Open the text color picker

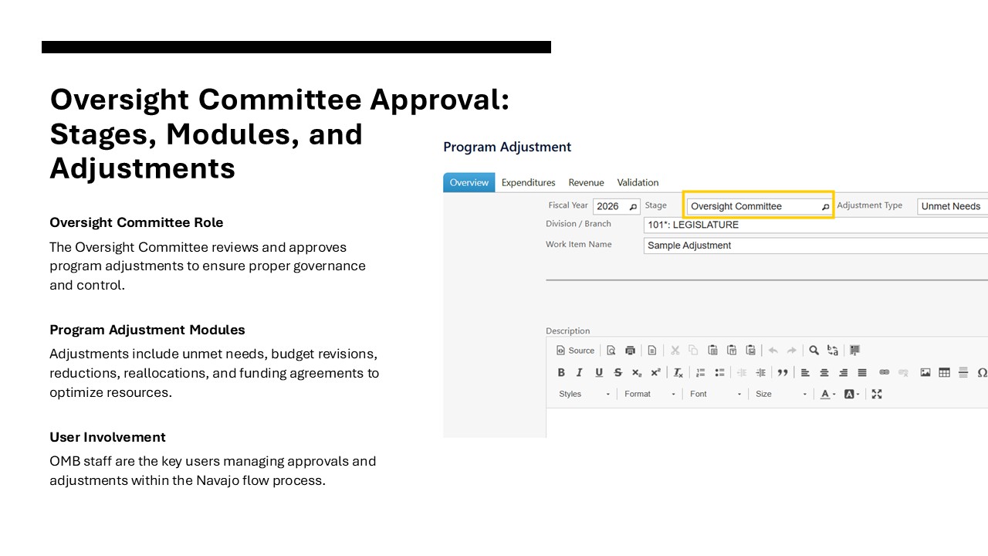point(828,394)
